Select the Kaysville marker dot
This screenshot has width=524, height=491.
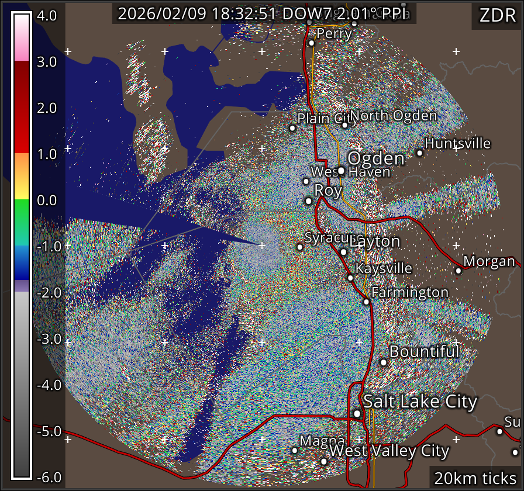point(350,278)
